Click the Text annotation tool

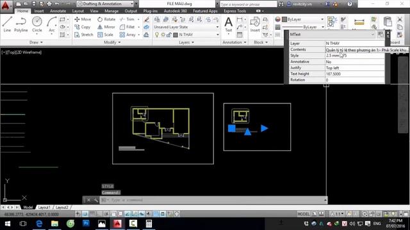click(229, 24)
